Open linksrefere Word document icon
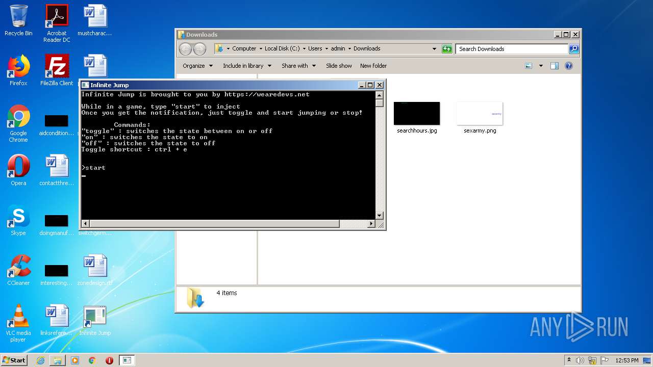The width and height of the screenshot is (653, 367). pos(57,320)
